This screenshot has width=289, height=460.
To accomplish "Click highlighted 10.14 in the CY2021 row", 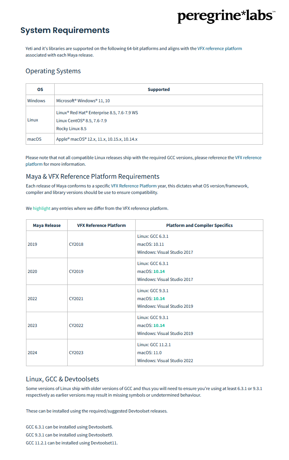I will pos(159,299).
